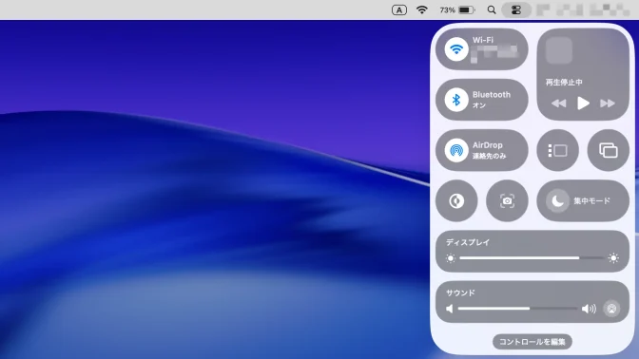Adjust the サウンド volume slider
Screen dimensions: 639x359
pyautogui.click(x=517, y=309)
